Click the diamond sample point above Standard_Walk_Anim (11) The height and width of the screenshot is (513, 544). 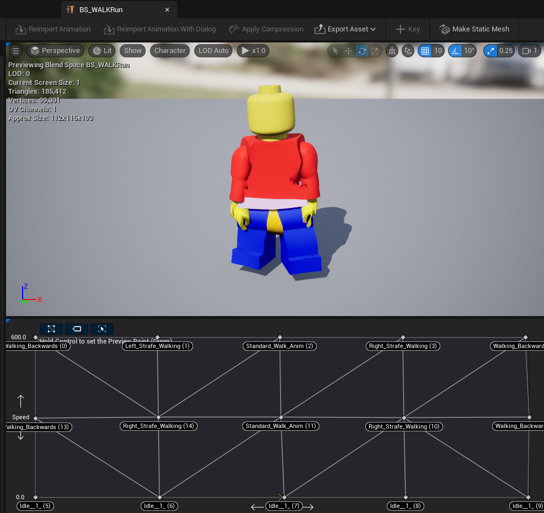click(281, 417)
